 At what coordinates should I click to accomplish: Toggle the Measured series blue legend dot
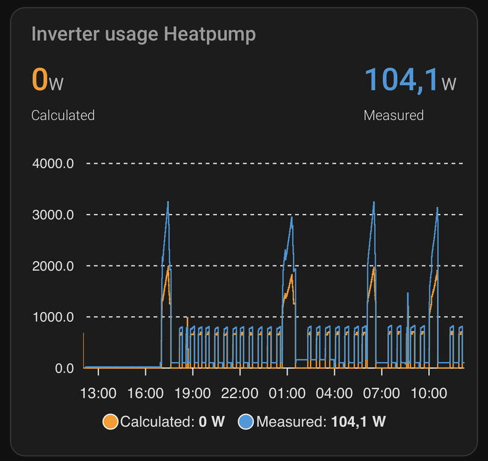coord(246,421)
